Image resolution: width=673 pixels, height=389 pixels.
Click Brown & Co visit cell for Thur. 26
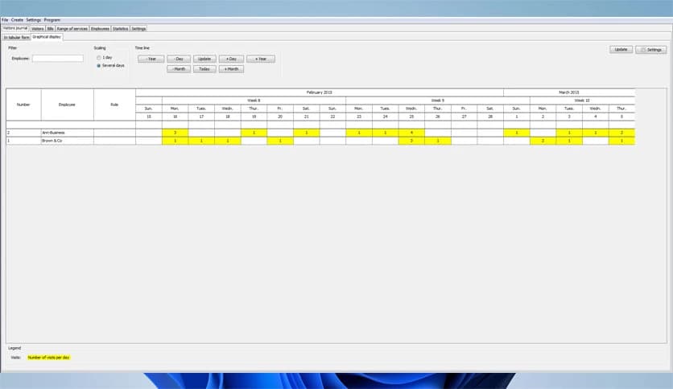click(438, 141)
